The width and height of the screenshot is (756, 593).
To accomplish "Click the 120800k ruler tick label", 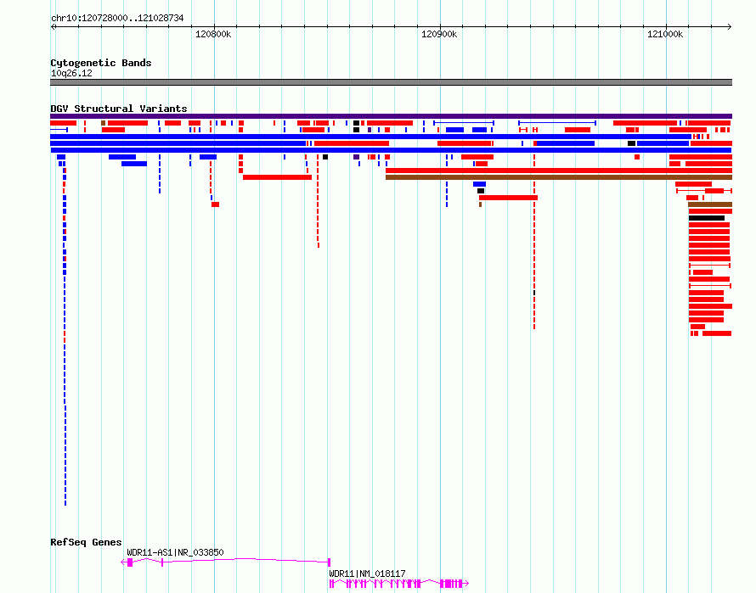I will pos(213,34).
